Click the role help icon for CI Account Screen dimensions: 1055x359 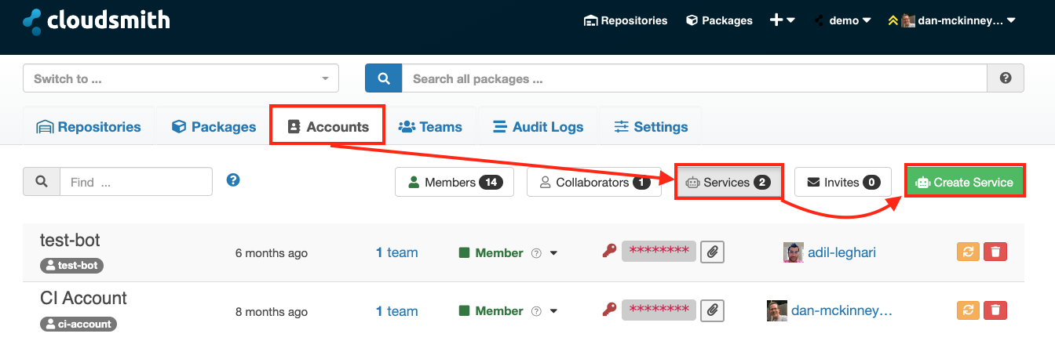(x=537, y=311)
